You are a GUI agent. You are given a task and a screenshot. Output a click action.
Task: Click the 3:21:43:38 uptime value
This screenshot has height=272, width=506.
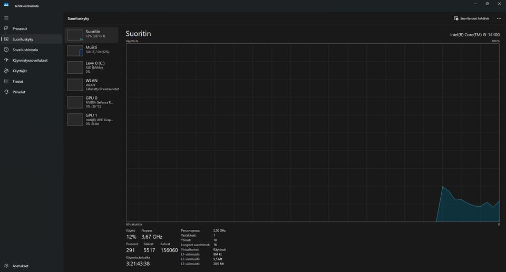coord(138,264)
